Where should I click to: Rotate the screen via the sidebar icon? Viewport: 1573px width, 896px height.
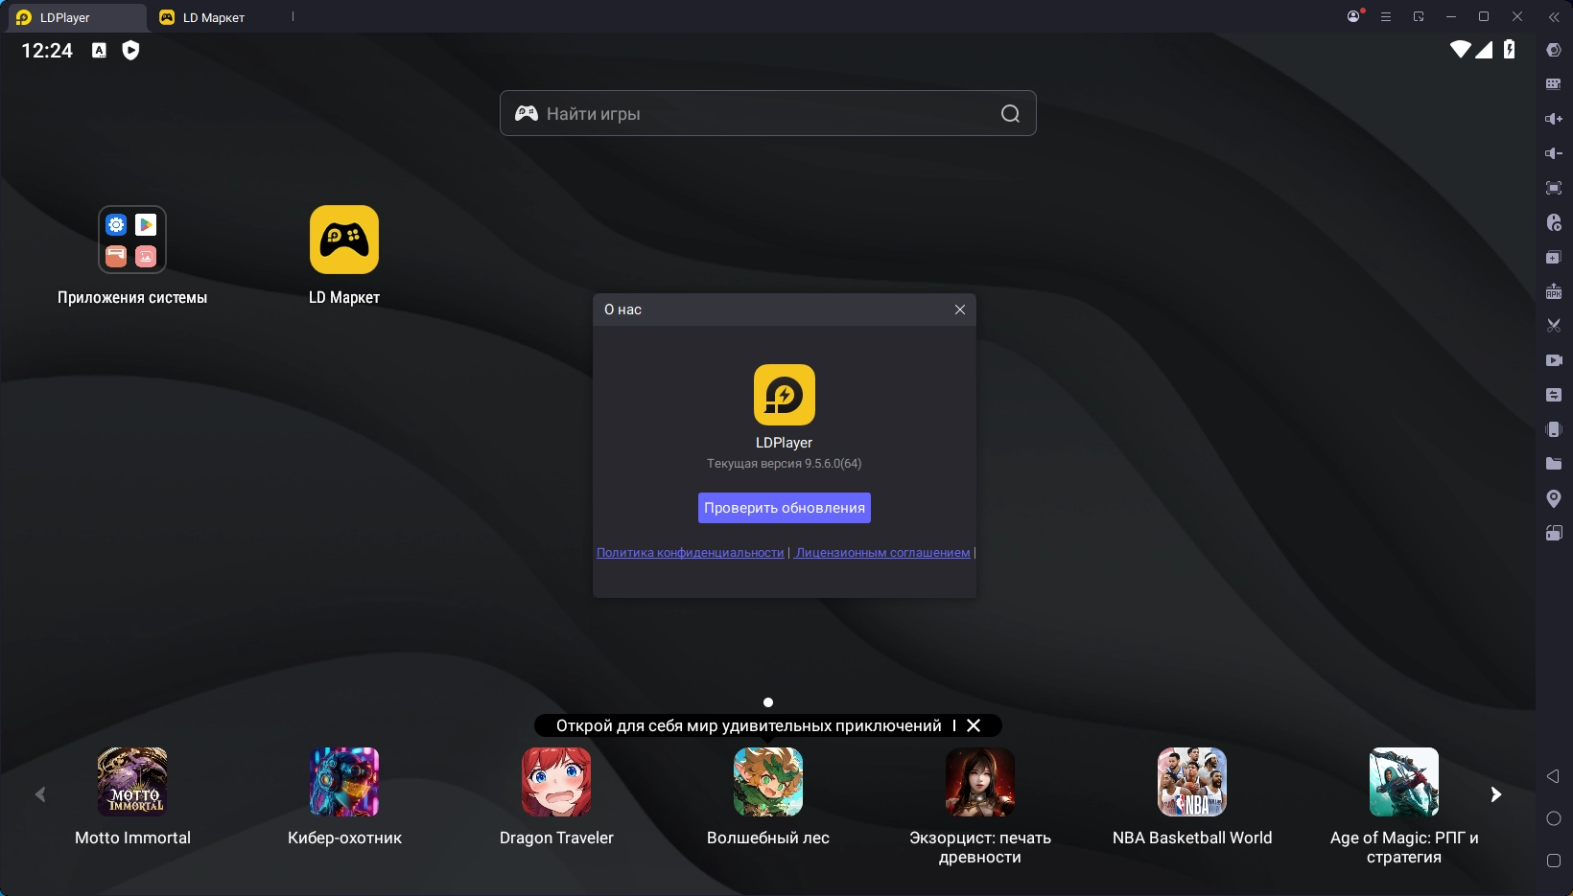[x=1554, y=533]
